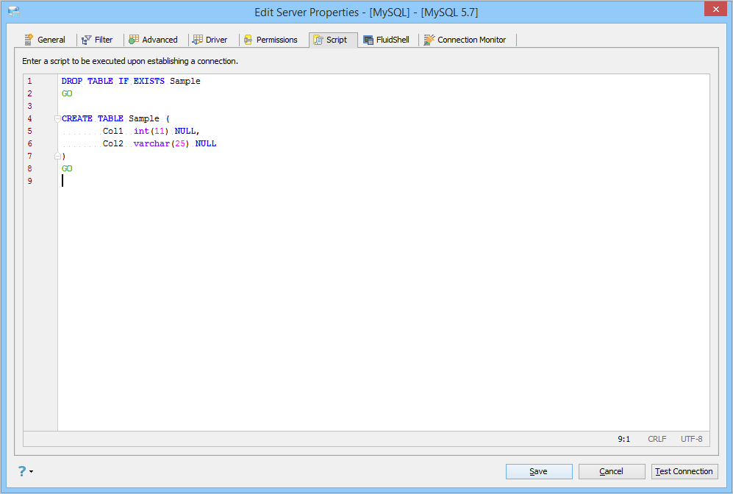Click the Script tab scroll icon
Screen dimensions: 733x494
pyautogui.click(x=318, y=40)
